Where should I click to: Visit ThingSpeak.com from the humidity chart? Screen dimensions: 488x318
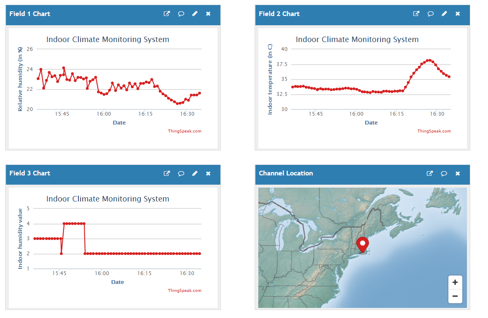[x=185, y=131]
